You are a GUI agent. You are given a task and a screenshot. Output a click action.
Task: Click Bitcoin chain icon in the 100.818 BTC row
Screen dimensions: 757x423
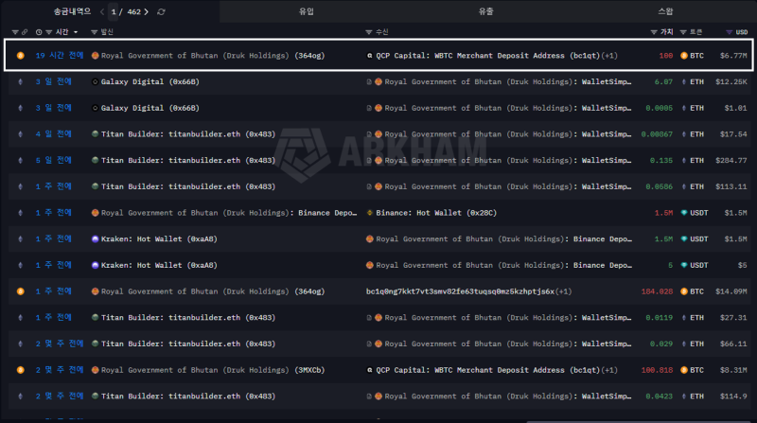point(20,370)
